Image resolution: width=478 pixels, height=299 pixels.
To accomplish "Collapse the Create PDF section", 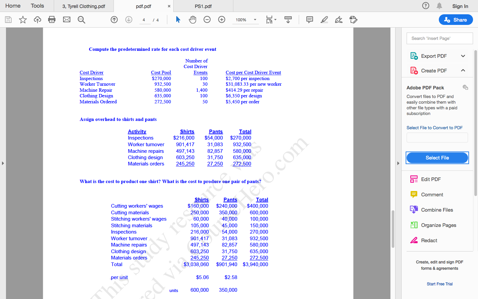I will tap(463, 70).
